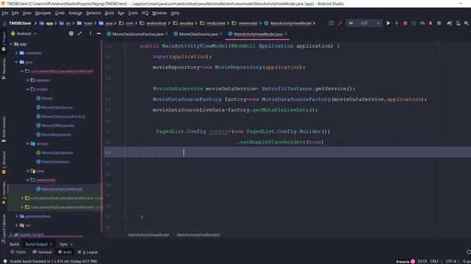The width and height of the screenshot is (471, 264).
Task: Click the Dracula theme indicator circle
Action: 413,261
